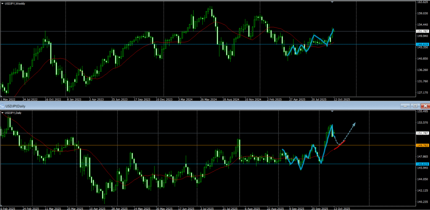
Task: Click the chart shift marker on daily chart
Action: tap(332, 112)
